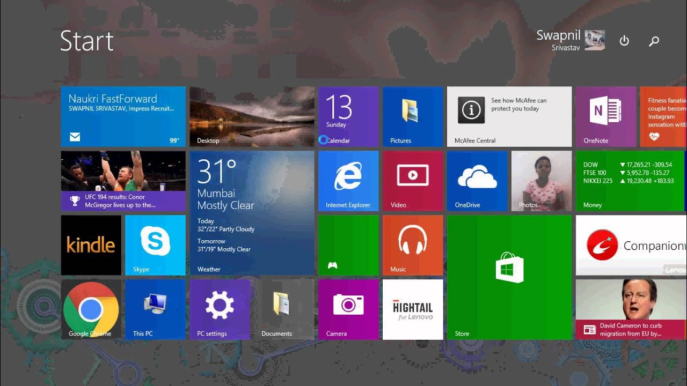This screenshot has height=386, width=687.
Task: Open the Photos tile
Action: 542,181
